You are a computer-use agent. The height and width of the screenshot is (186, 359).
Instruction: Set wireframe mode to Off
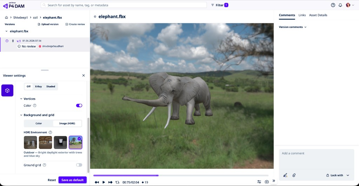click(x=28, y=86)
